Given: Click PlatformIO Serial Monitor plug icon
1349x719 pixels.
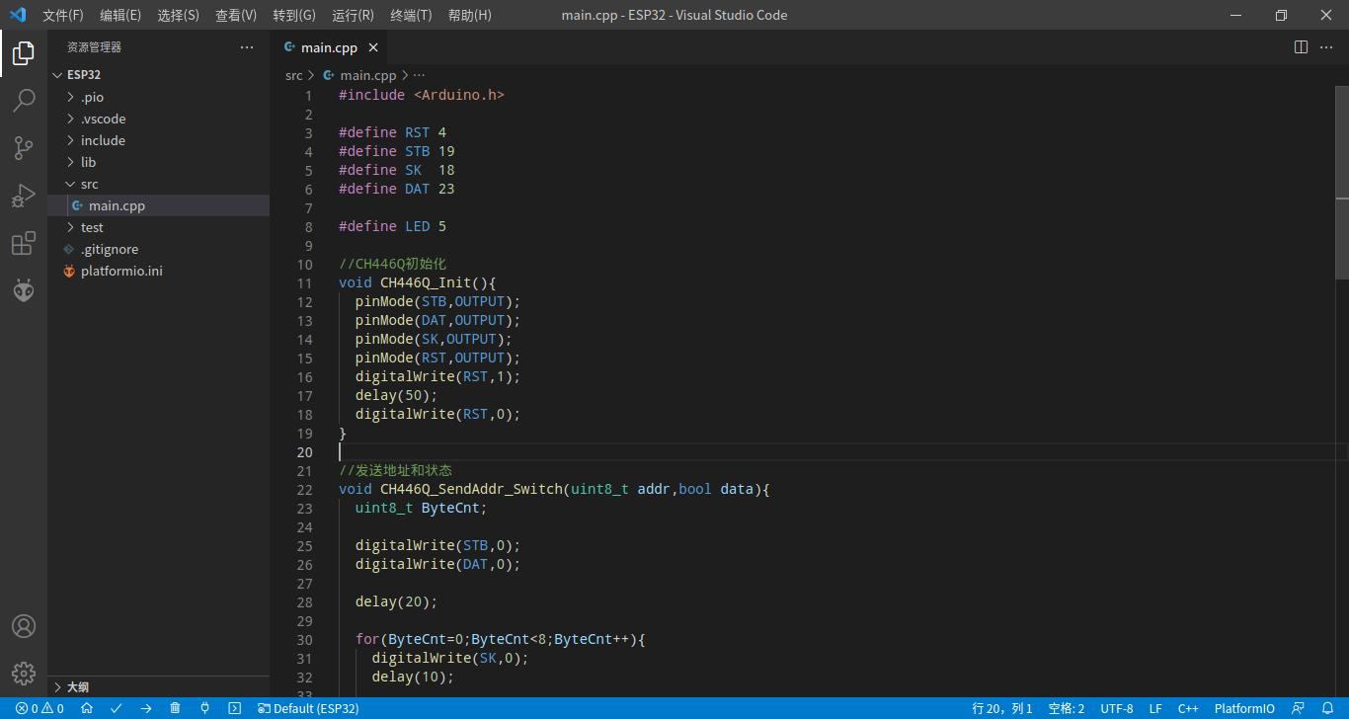Looking at the screenshot, I should point(204,708).
